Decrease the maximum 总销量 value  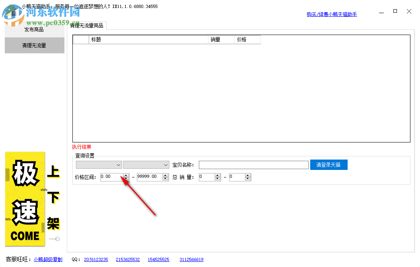[x=248, y=179]
